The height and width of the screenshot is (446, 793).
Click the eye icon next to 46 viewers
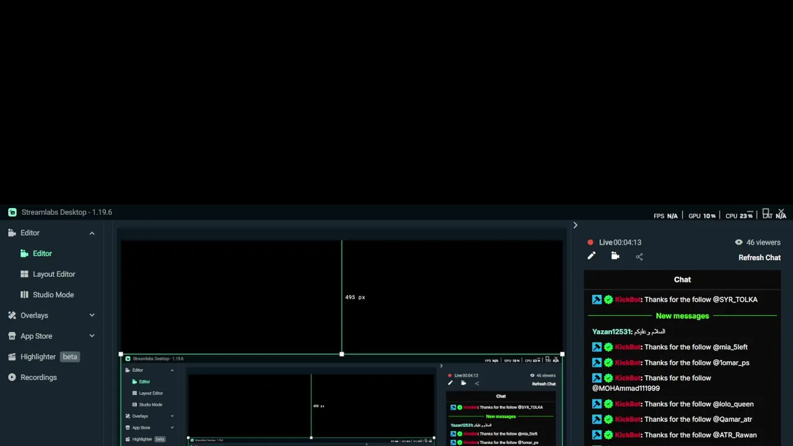(738, 242)
